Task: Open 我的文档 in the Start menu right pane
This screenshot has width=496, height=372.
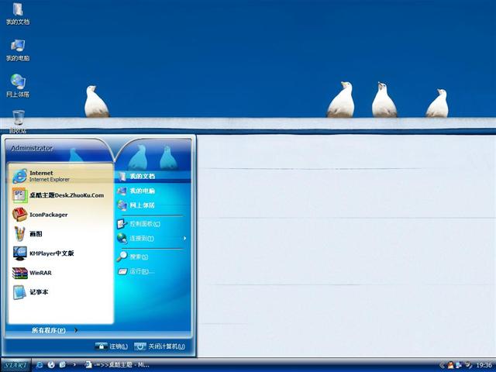Action: point(142,176)
